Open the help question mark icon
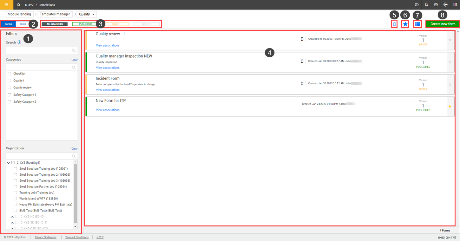Screen dimensions: 460x241 (x=417, y=5)
